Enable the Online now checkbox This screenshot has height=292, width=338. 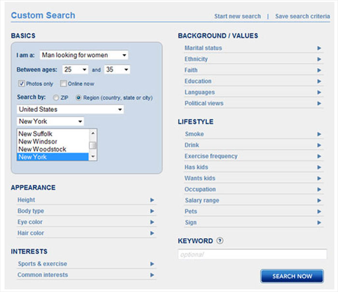(63, 84)
